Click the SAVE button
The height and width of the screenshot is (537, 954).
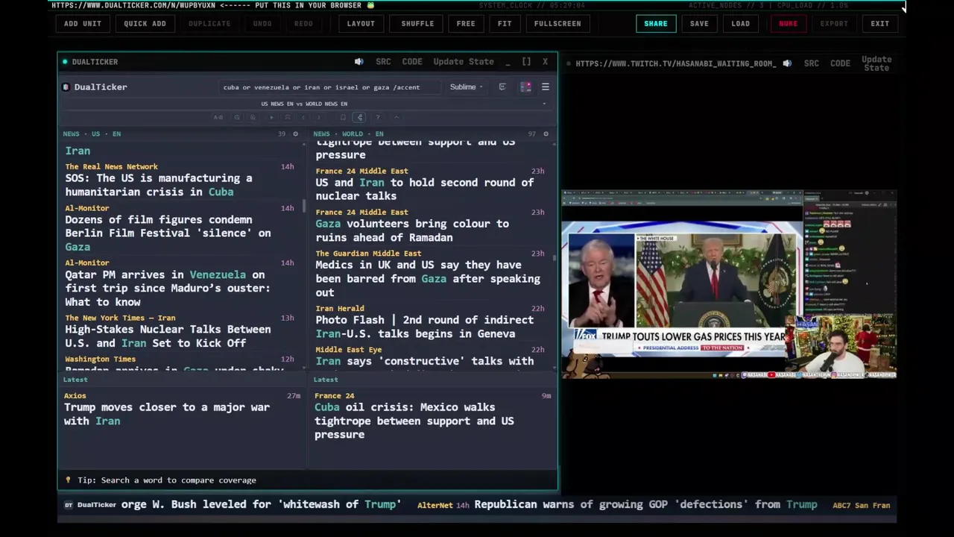tap(699, 23)
